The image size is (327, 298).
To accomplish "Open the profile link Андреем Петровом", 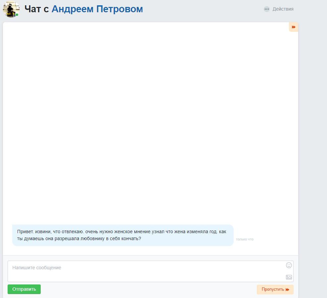I will click(x=97, y=9).
